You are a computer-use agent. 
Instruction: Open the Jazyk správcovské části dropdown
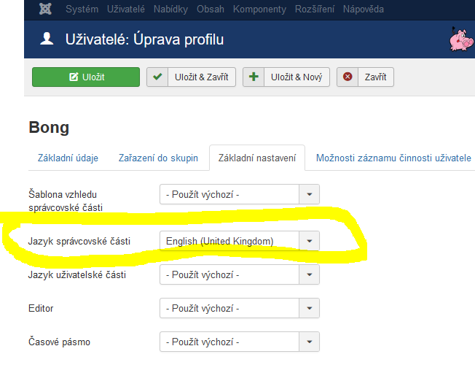pos(240,241)
